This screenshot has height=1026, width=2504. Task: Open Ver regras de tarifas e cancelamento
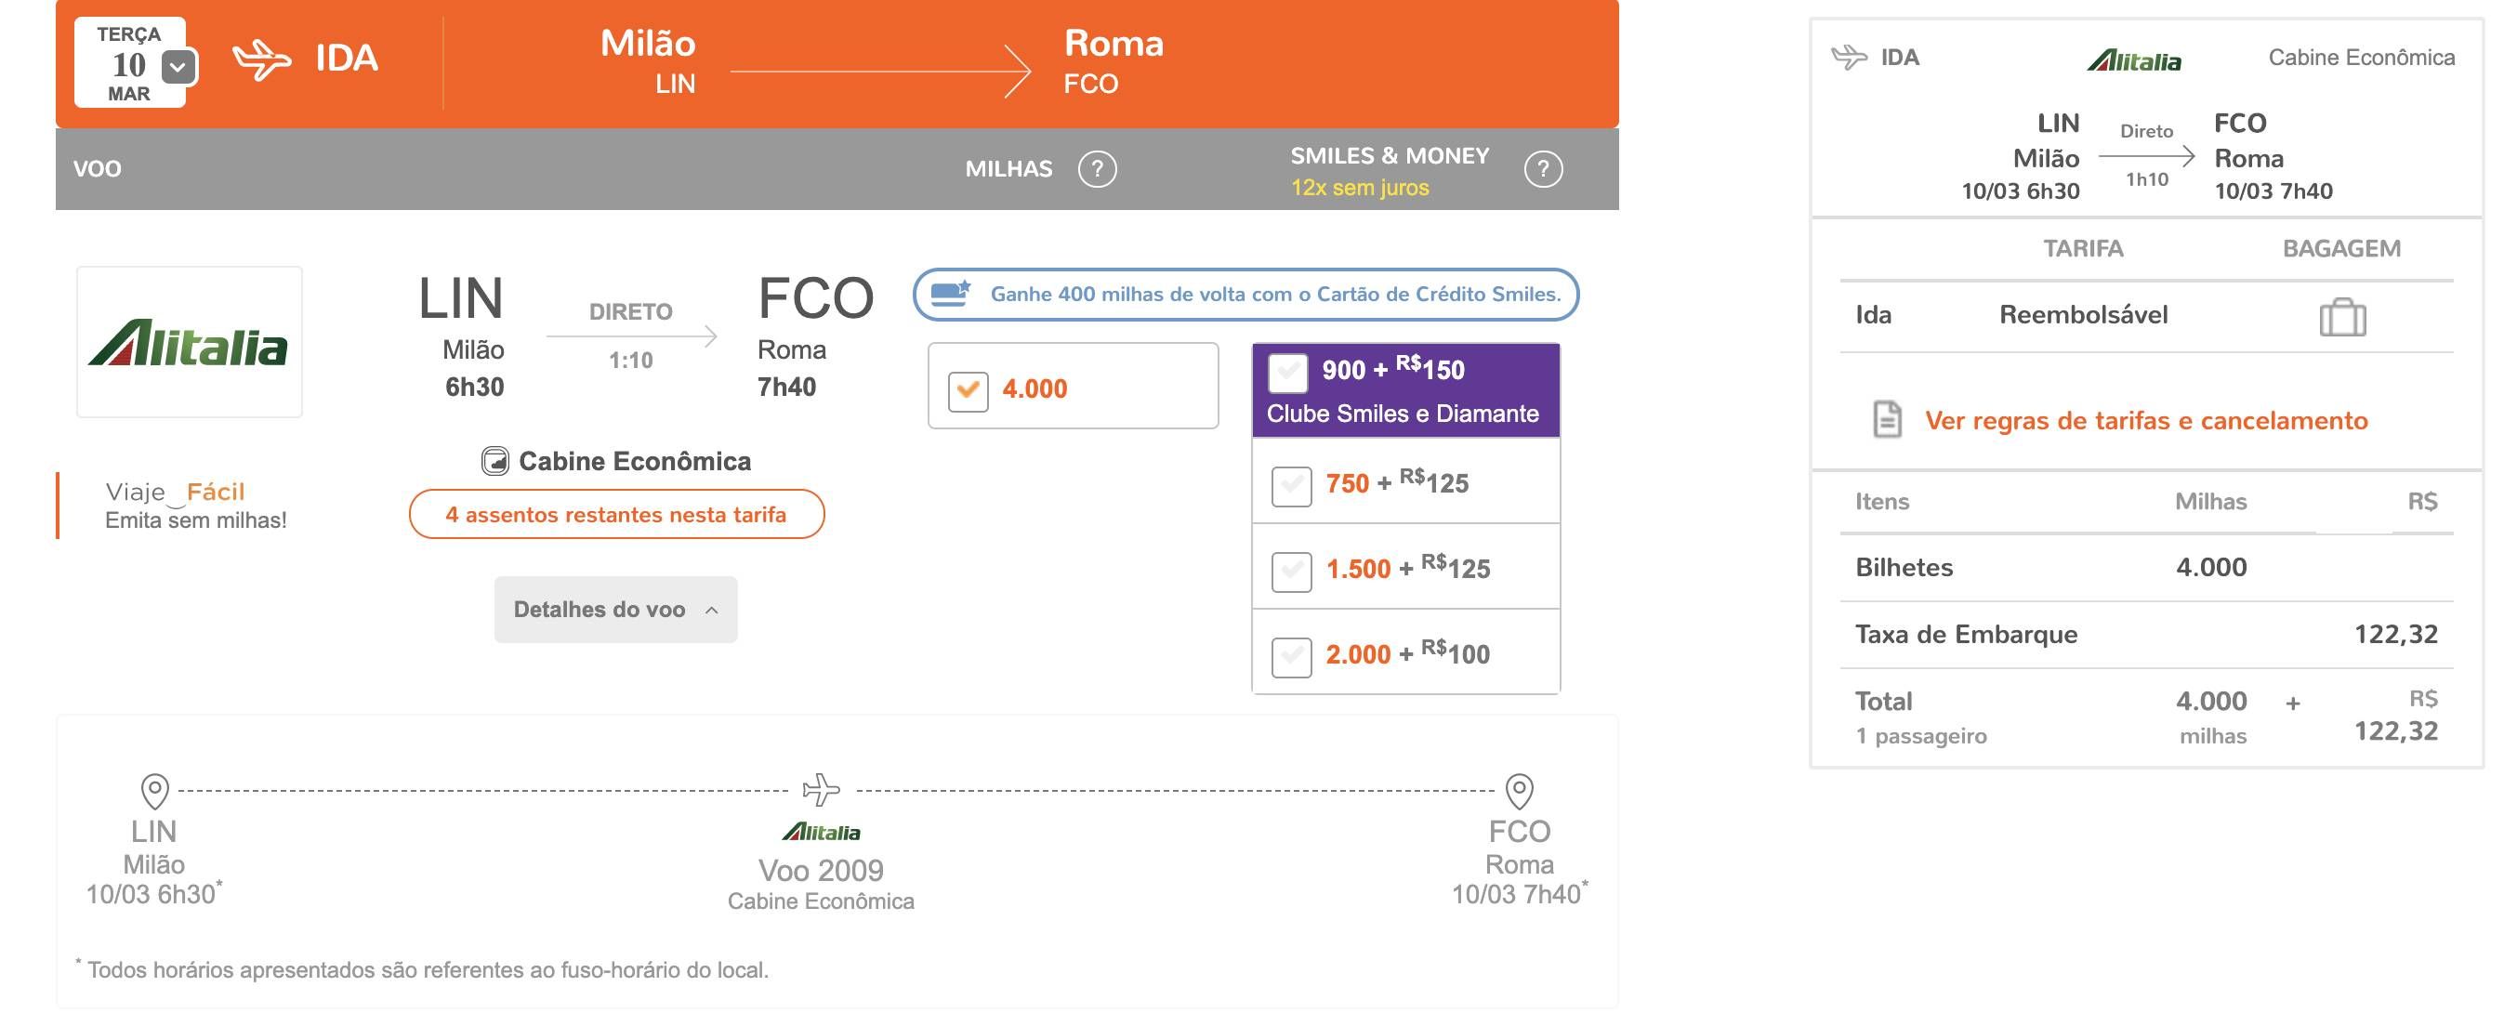coord(2146,421)
